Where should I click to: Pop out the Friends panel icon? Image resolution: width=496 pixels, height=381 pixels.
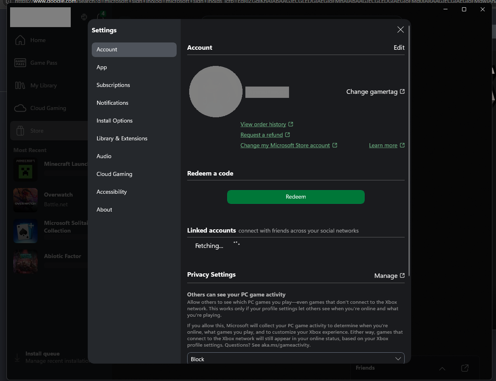pyautogui.click(x=465, y=368)
